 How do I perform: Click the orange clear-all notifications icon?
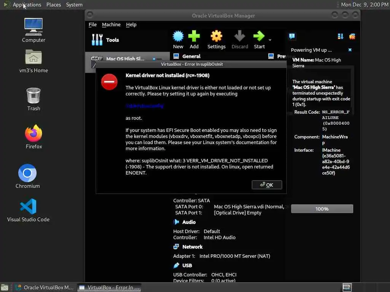(x=352, y=36)
